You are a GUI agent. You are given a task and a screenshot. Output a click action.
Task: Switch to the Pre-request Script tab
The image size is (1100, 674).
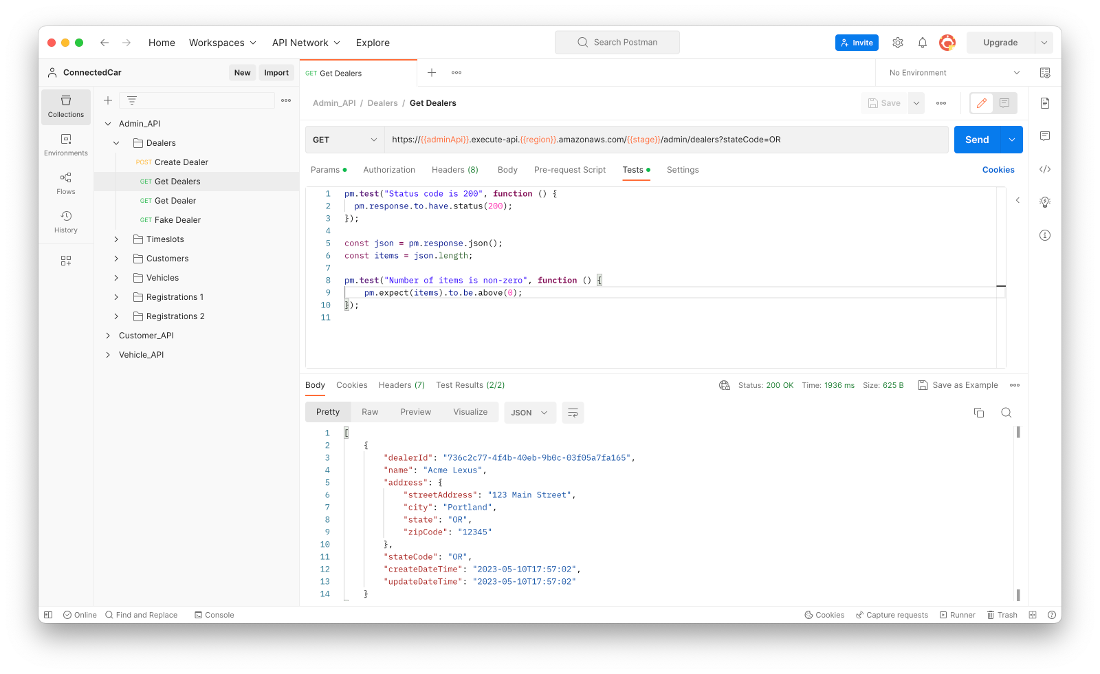point(570,170)
